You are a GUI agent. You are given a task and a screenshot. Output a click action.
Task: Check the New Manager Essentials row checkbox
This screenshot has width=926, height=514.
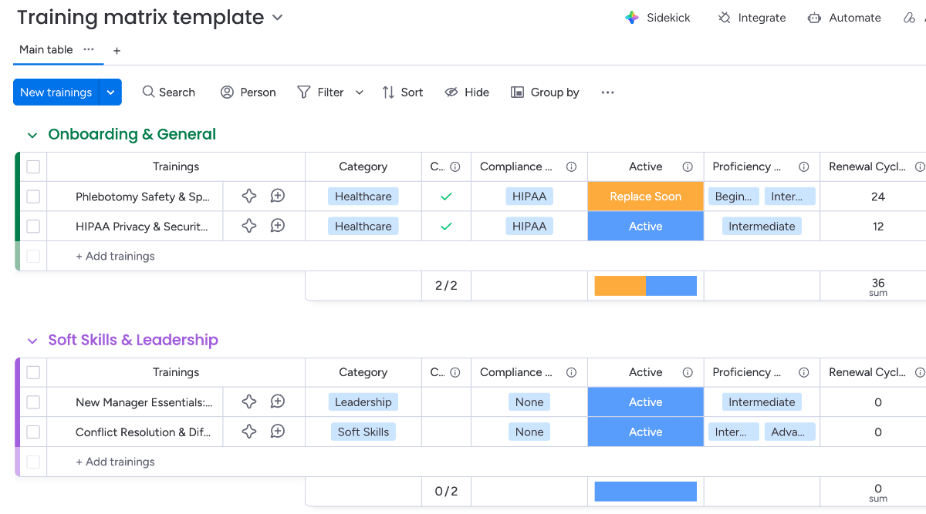click(x=33, y=402)
